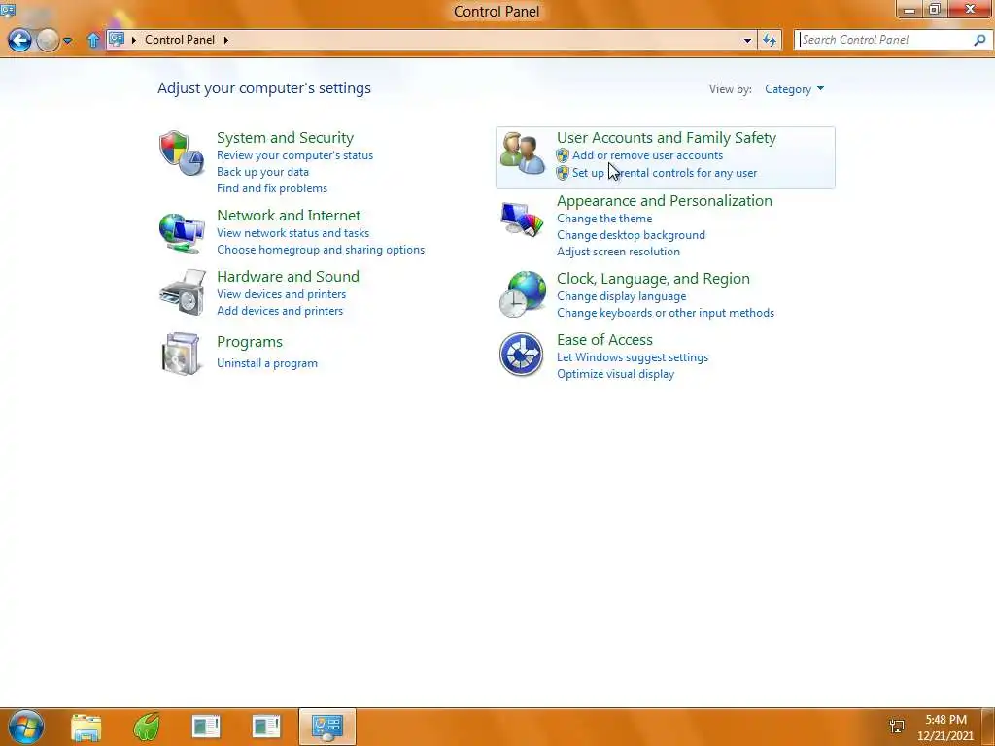This screenshot has width=995, height=746.
Task: Open the Ease of Access circular icon
Action: [x=521, y=355]
